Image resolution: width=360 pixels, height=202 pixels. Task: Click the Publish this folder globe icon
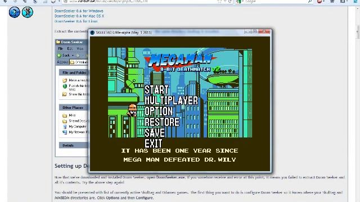pos(65,86)
